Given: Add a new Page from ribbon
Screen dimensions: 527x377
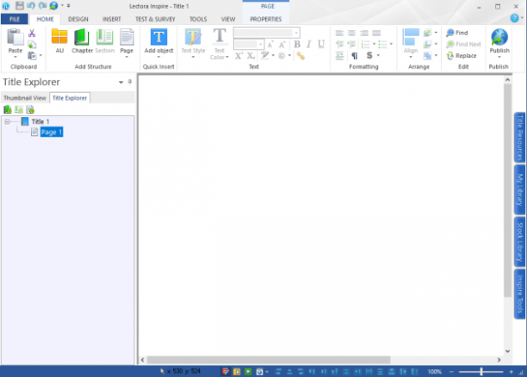Looking at the screenshot, I should coord(127,41).
